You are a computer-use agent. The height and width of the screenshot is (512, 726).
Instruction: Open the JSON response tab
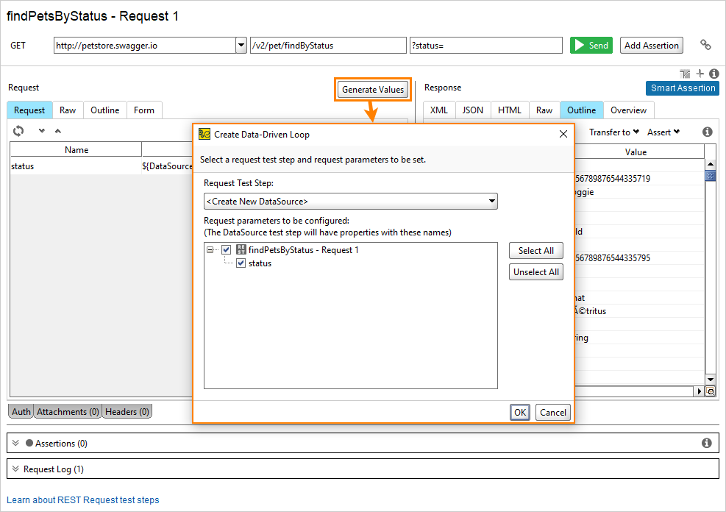pyautogui.click(x=472, y=110)
